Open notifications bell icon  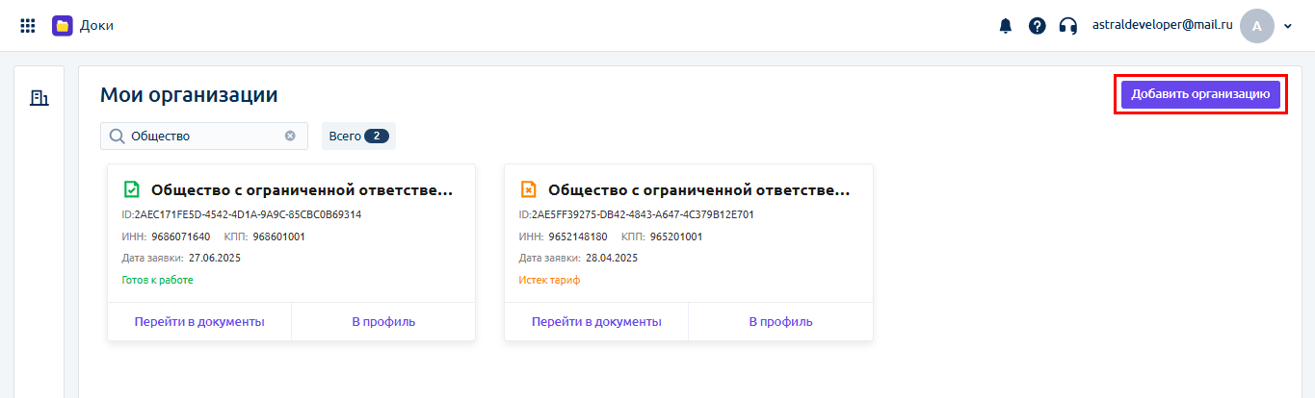tap(1006, 26)
